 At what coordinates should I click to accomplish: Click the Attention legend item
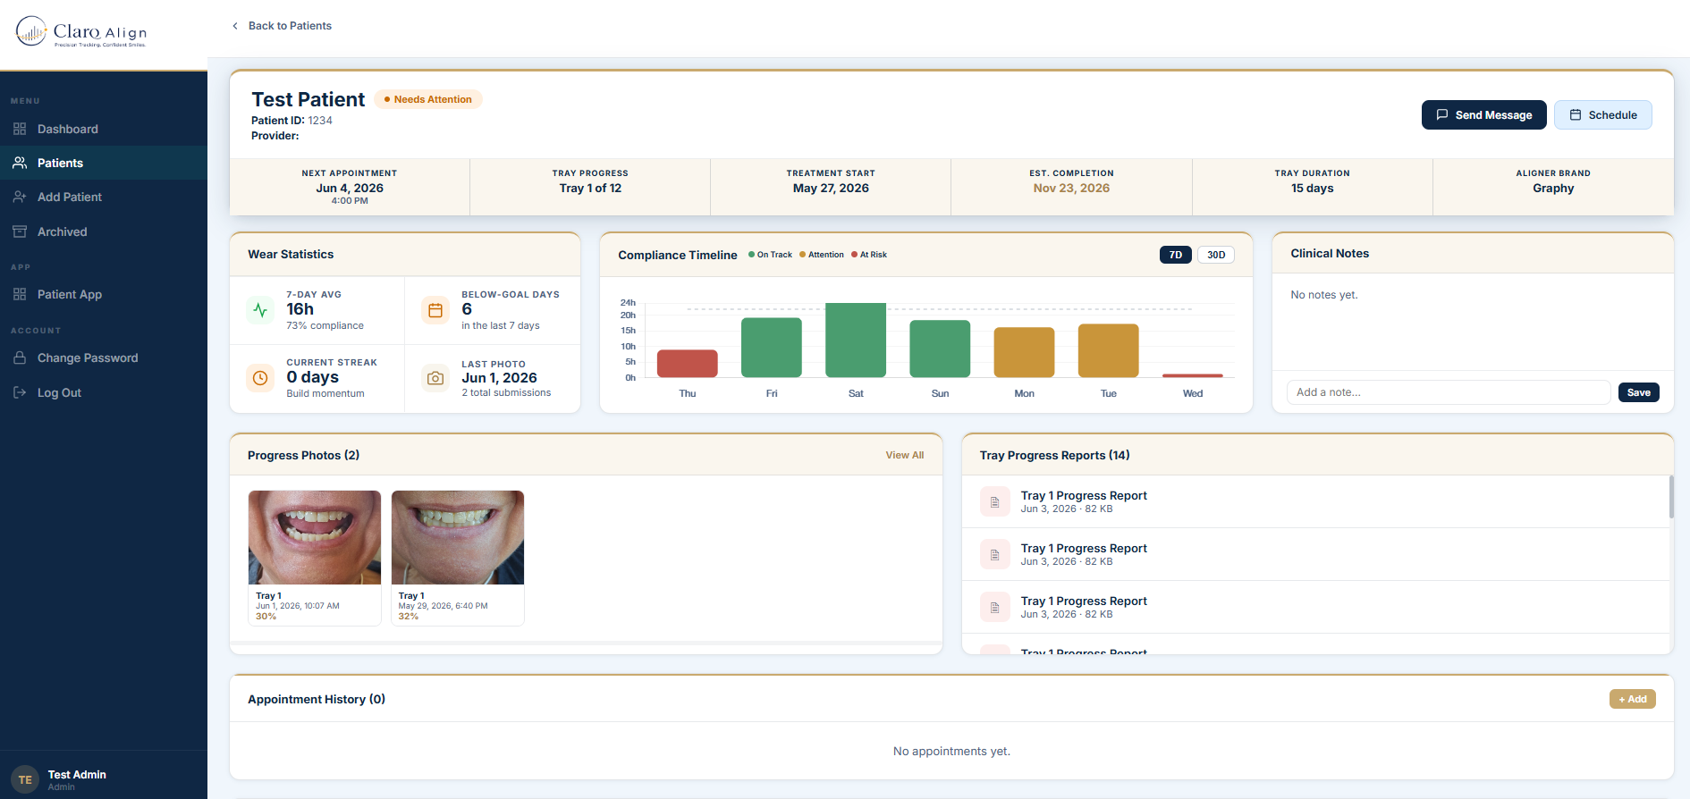822,255
